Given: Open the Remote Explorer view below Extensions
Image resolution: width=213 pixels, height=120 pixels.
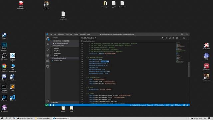Looking at the screenshot, I should pyautogui.click(x=48, y=66).
